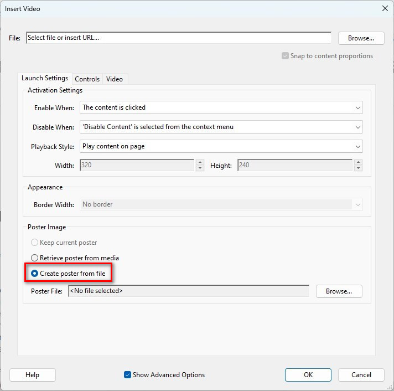Increase Width using up stepper arrow
Screen dimensions: 394x391
[199, 162]
